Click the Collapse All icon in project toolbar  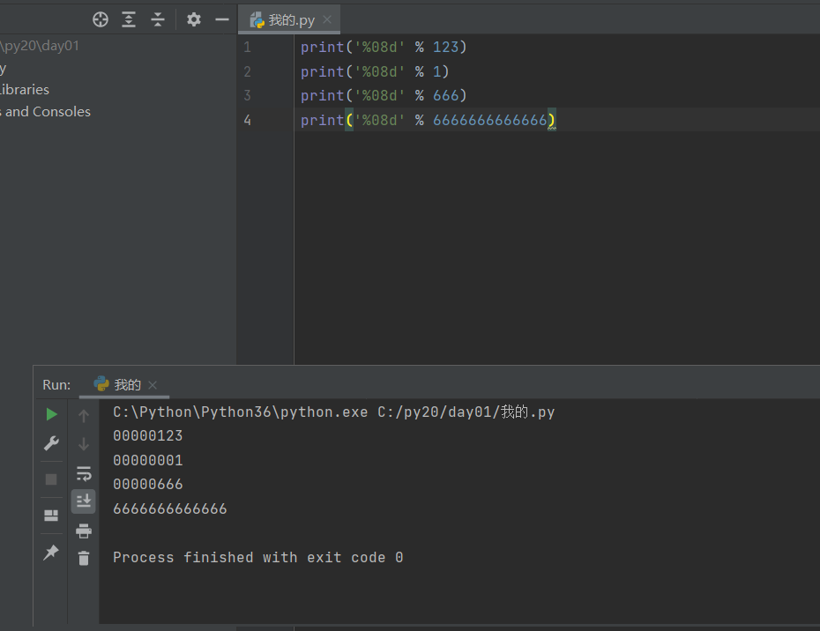tap(158, 20)
